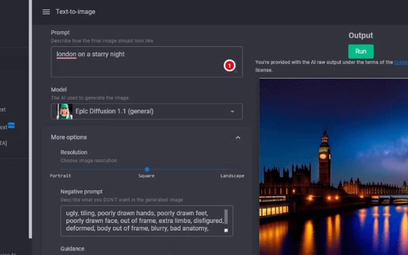Click the negative prompt scrollbar

click(x=226, y=216)
